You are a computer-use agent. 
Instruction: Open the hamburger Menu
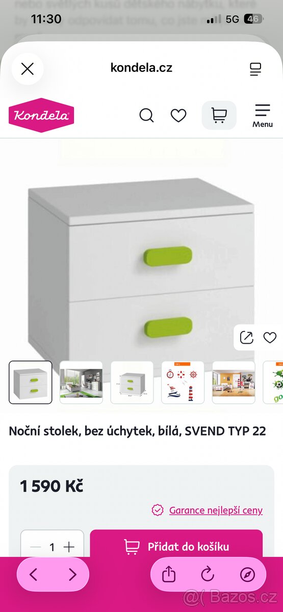coord(263,116)
